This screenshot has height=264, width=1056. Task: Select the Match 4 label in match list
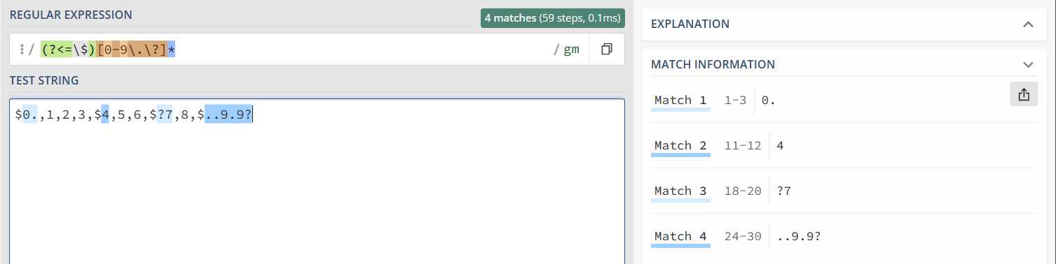point(680,236)
